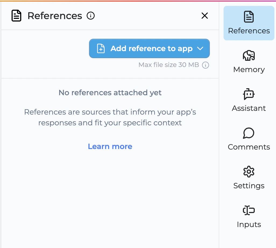This screenshot has width=276, height=248.
Task: Click the References icon in the sidebar
Action: tap(248, 16)
